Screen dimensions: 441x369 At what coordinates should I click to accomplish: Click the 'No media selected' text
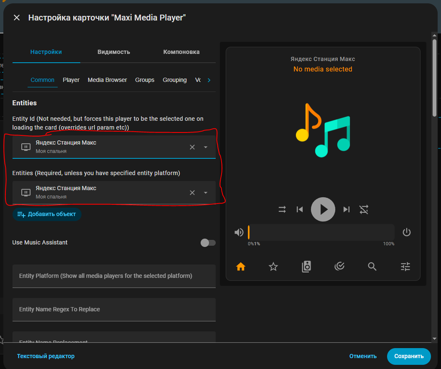(x=323, y=69)
